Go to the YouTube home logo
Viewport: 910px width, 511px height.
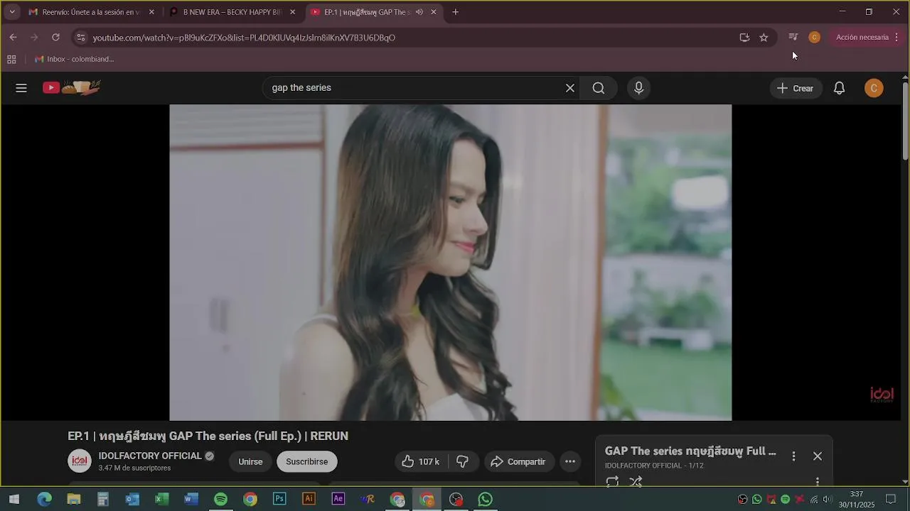pos(72,88)
